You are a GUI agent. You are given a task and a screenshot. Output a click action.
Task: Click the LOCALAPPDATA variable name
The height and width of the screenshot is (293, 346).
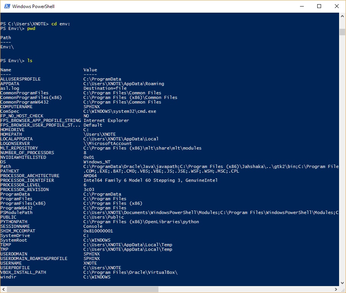pos(16,139)
